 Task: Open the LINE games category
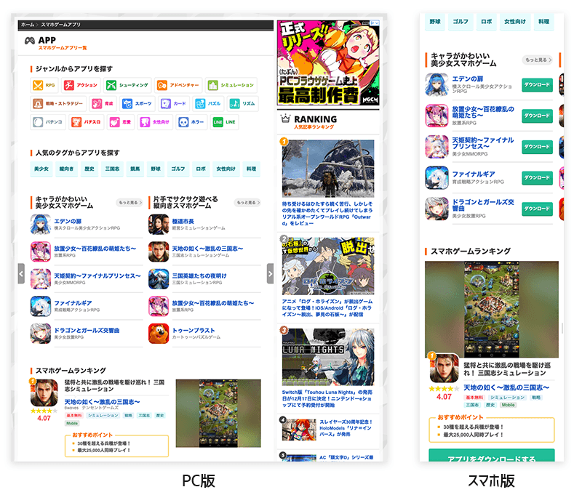218,122
